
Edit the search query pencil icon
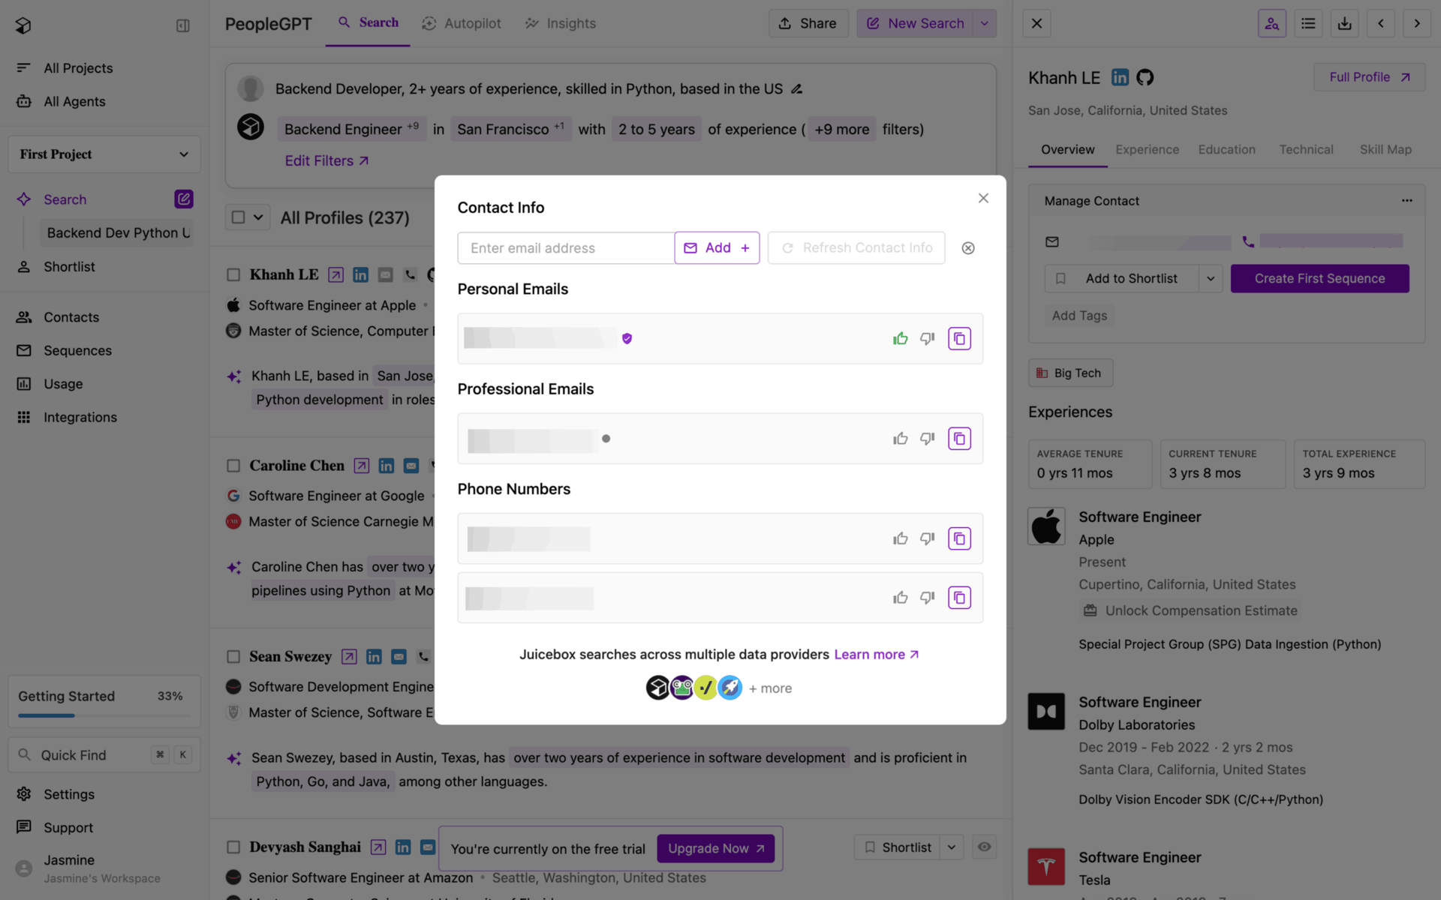pos(797,88)
